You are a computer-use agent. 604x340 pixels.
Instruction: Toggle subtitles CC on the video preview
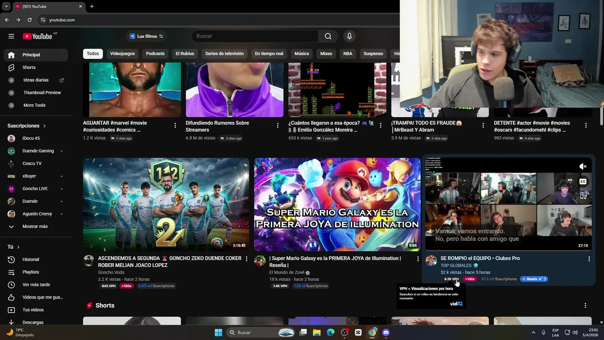click(x=583, y=182)
